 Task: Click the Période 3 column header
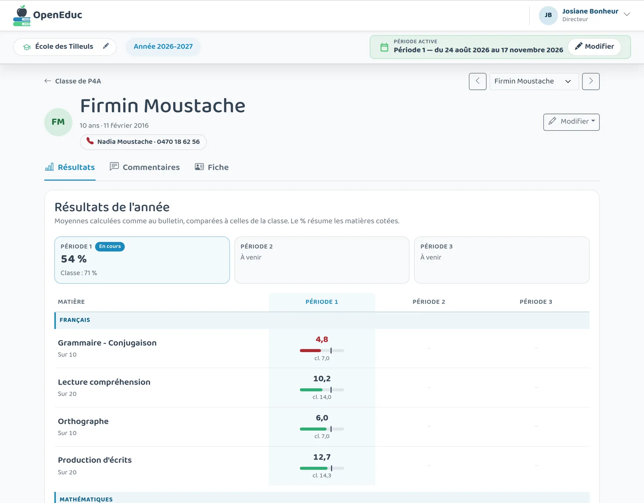tap(536, 302)
